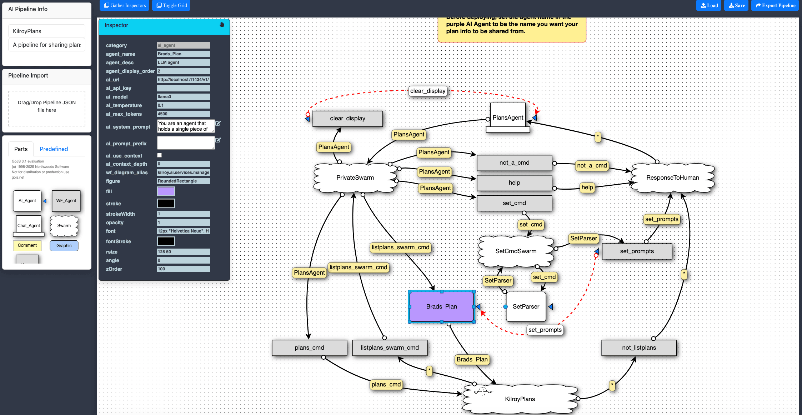The image size is (802, 415).
Task: Click the Inspector panel hand drag icon
Action: (x=222, y=25)
